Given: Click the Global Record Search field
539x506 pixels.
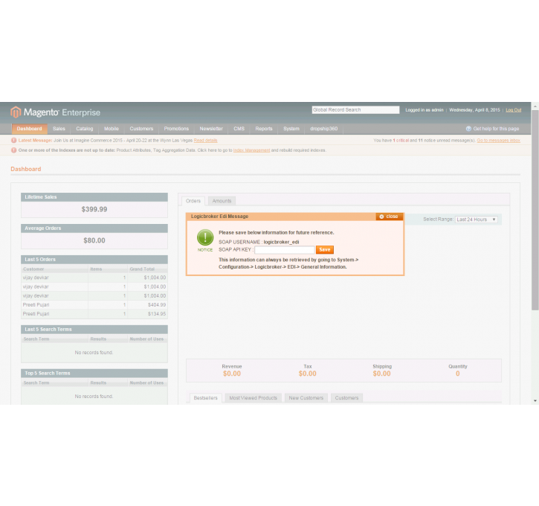Looking at the screenshot, I should pos(355,109).
